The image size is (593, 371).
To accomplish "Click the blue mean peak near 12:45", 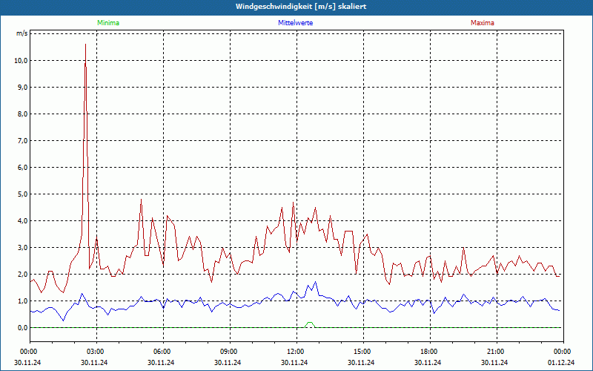I will [x=316, y=282].
